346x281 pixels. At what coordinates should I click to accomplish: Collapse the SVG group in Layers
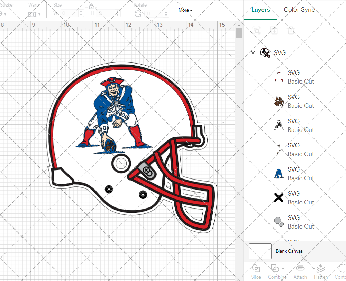coord(253,52)
